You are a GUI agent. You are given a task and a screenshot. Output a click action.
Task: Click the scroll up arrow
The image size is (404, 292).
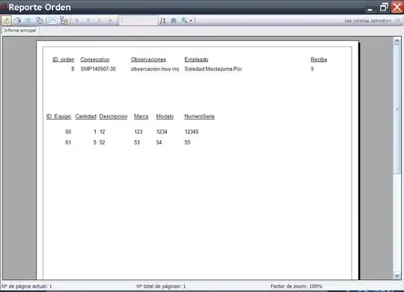point(397,40)
